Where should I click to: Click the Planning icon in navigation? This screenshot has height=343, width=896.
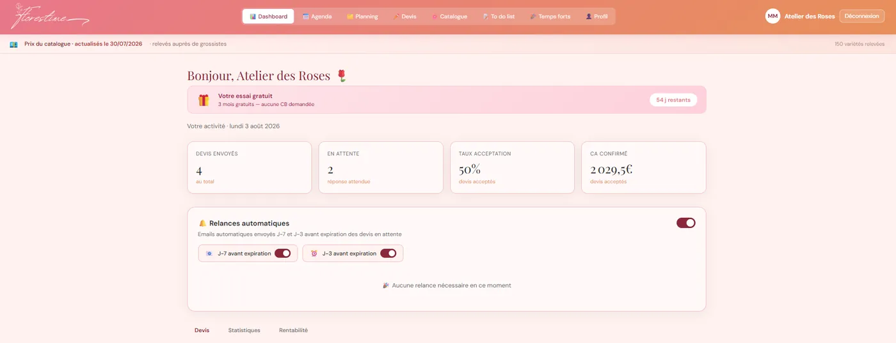click(350, 17)
